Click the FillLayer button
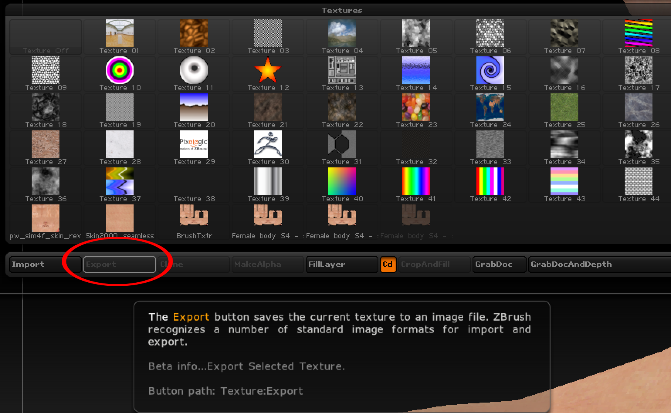This screenshot has width=671, height=413. pos(341,264)
